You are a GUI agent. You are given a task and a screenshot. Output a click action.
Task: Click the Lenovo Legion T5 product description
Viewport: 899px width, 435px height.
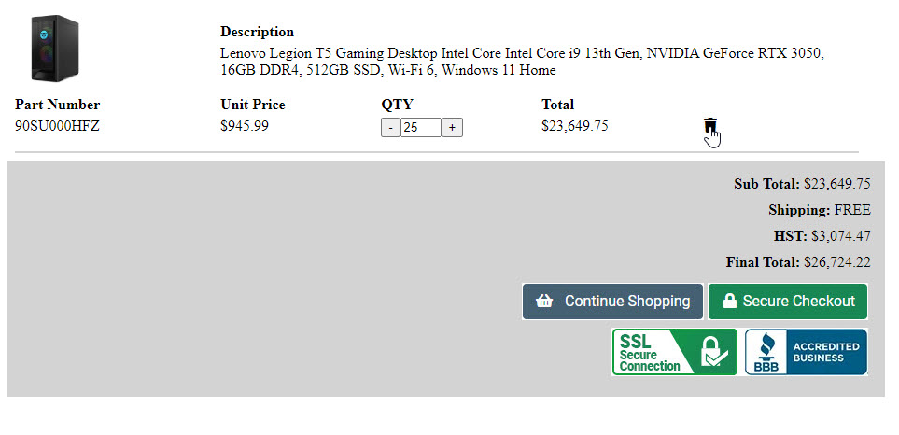pyautogui.click(x=521, y=62)
